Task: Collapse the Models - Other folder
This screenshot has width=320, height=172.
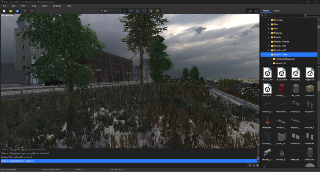Action: tap(268, 54)
